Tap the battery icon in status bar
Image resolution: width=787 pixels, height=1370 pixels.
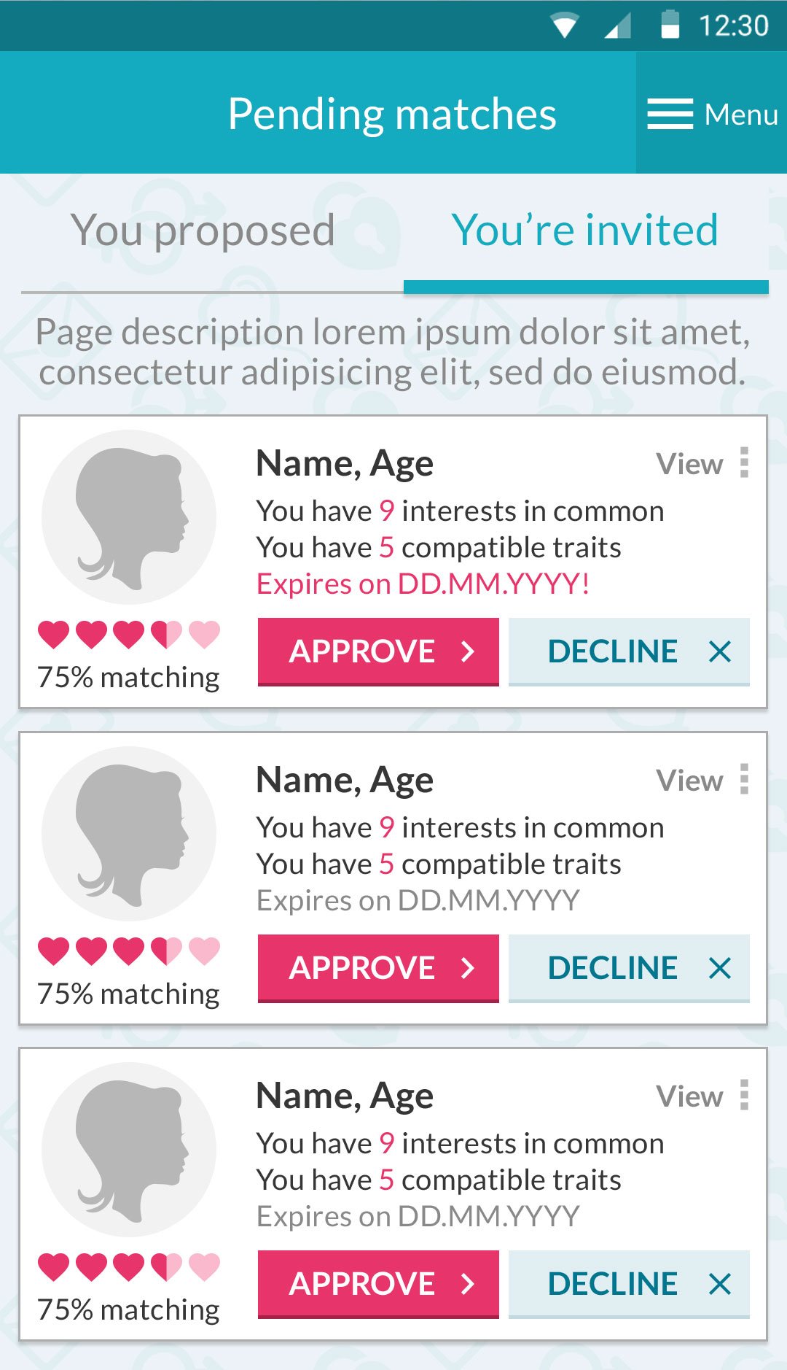(670, 24)
